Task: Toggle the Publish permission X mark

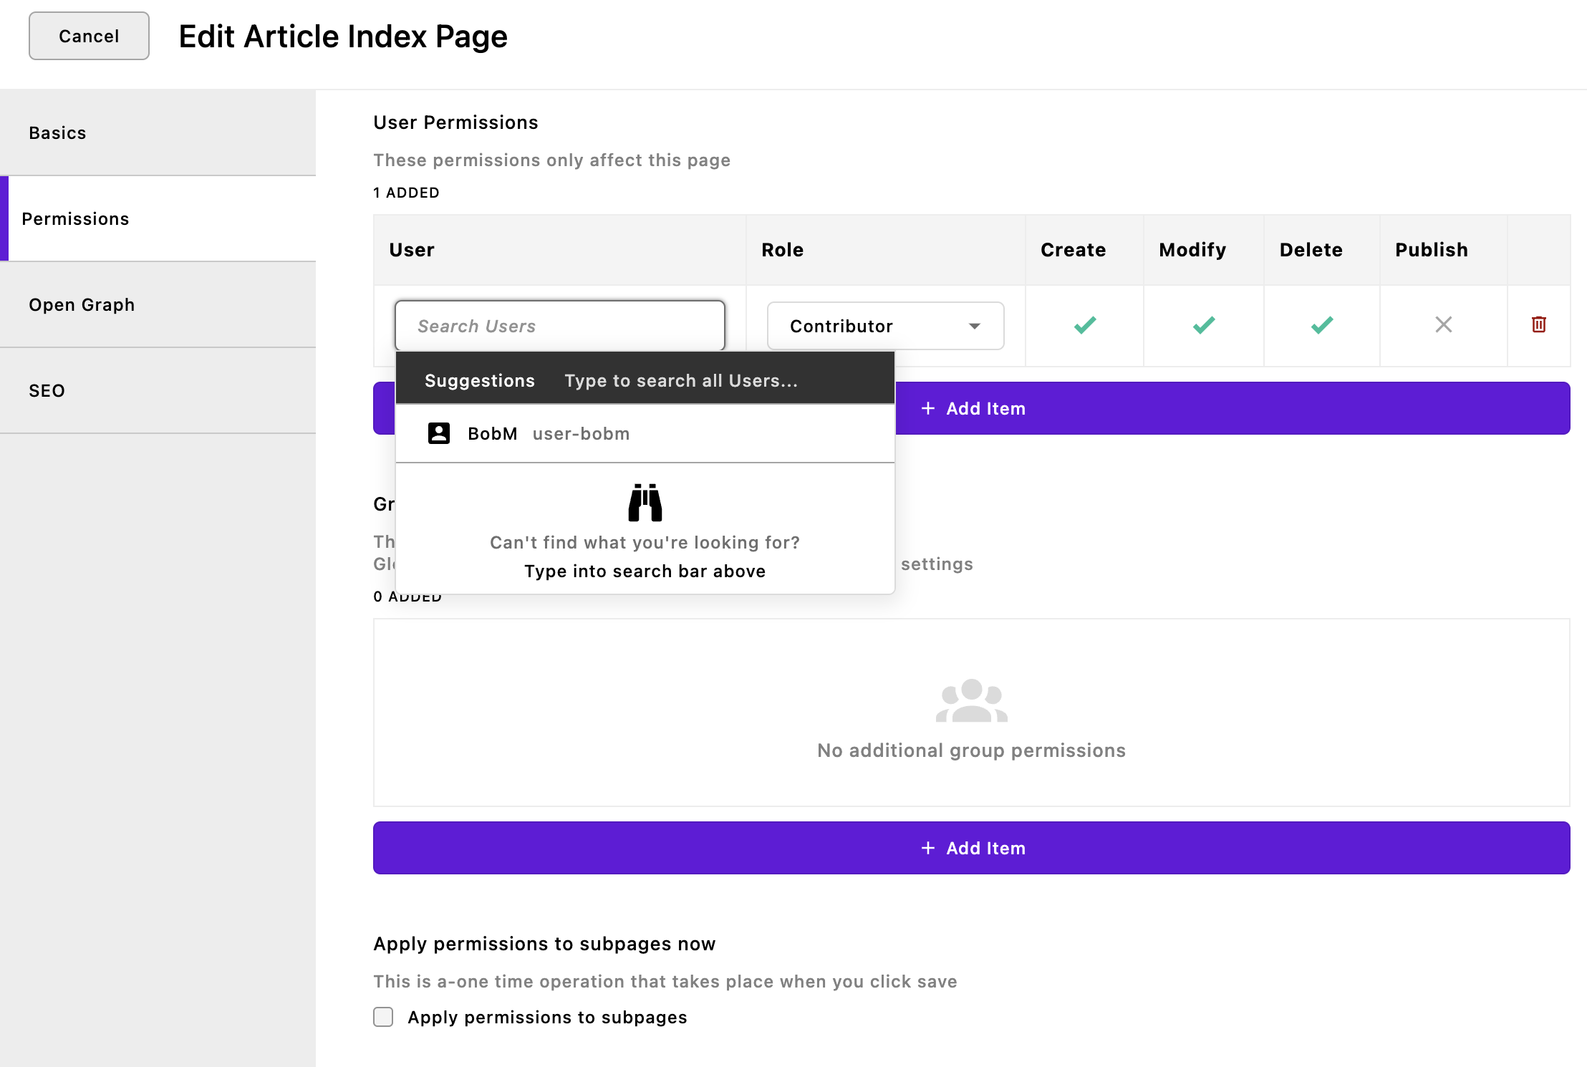Action: coord(1443,325)
